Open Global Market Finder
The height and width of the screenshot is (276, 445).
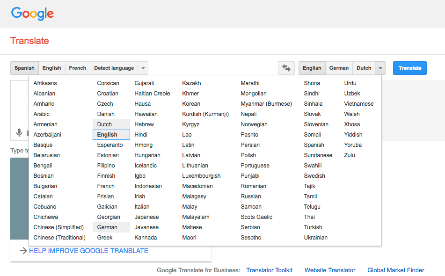tap(395, 270)
